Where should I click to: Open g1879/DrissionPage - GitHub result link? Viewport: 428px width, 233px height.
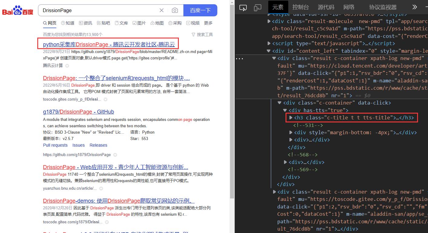79,112
